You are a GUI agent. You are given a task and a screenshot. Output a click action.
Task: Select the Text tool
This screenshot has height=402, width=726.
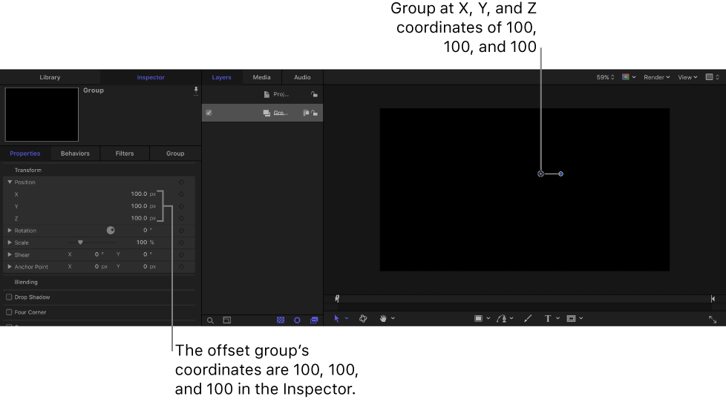tap(548, 319)
